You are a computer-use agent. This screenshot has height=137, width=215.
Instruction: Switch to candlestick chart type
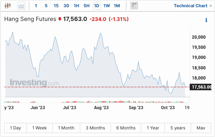8,6
